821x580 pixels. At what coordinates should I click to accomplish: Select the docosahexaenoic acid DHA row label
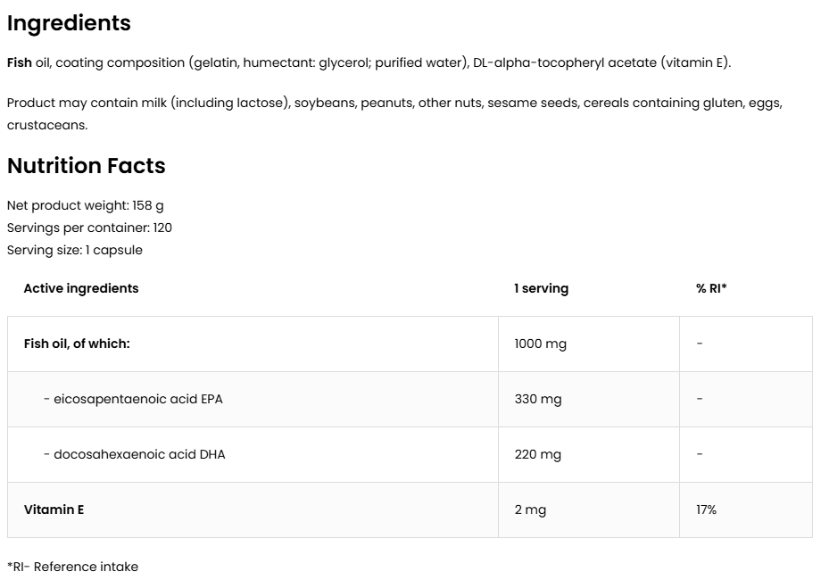pyautogui.click(x=134, y=454)
